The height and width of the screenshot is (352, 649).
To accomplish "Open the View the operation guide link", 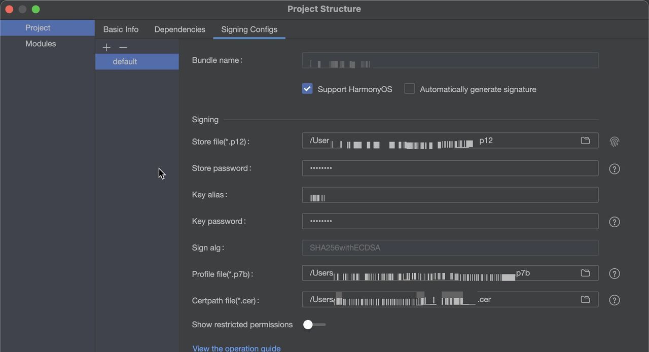I will (236, 348).
